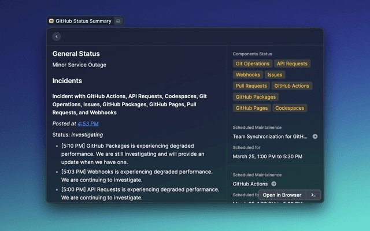Click Team Synchronization scheduled maintenance title

click(x=271, y=137)
